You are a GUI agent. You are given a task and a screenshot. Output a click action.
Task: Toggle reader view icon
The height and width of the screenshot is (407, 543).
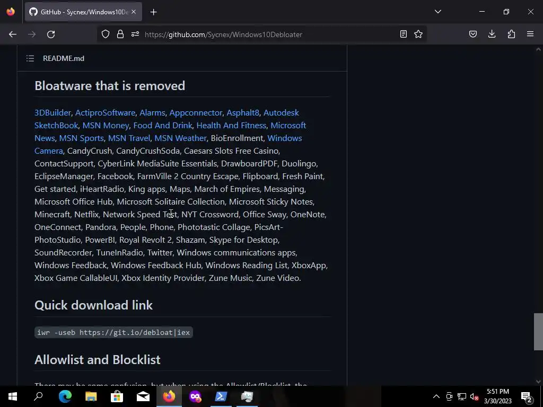point(404,34)
